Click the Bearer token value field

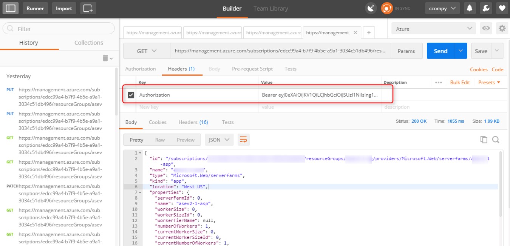point(320,95)
